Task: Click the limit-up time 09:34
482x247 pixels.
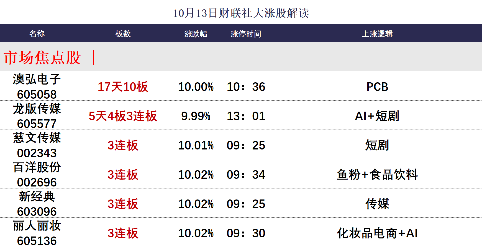Action: [246, 175]
